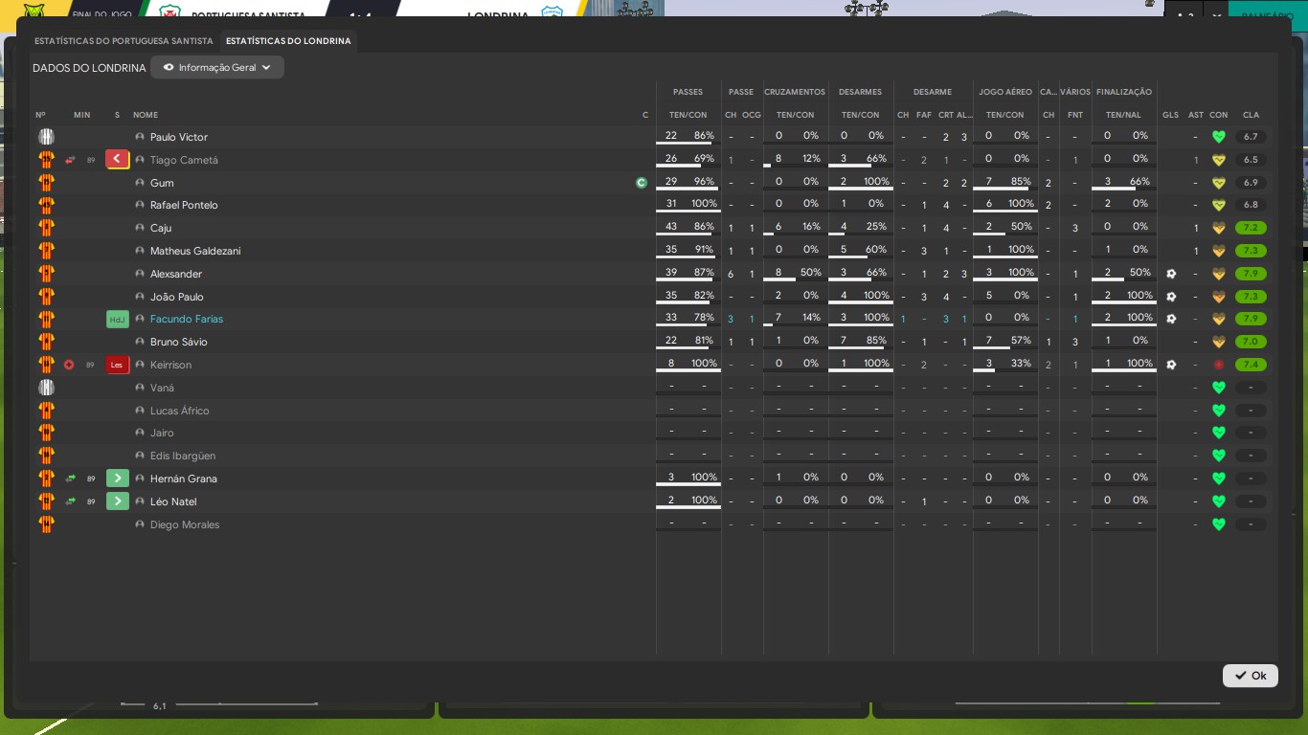Sort by the JOGO AÉREO TEN/CON column
The width and height of the screenshot is (1308, 735).
(1005, 115)
